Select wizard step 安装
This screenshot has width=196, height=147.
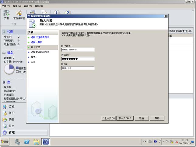pos(33,62)
